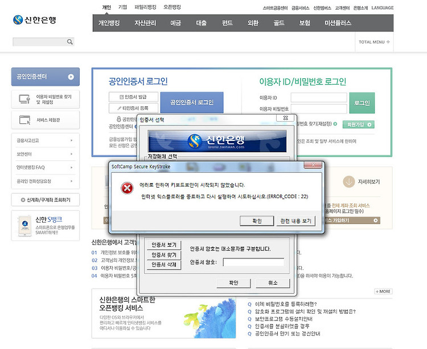
Task: Click the green 로그인 button
Action: (362, 103)
